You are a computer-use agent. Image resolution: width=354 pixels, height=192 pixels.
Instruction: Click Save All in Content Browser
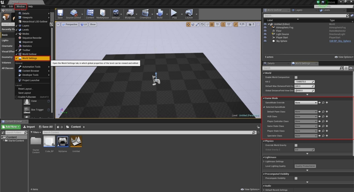click(46, 127)
